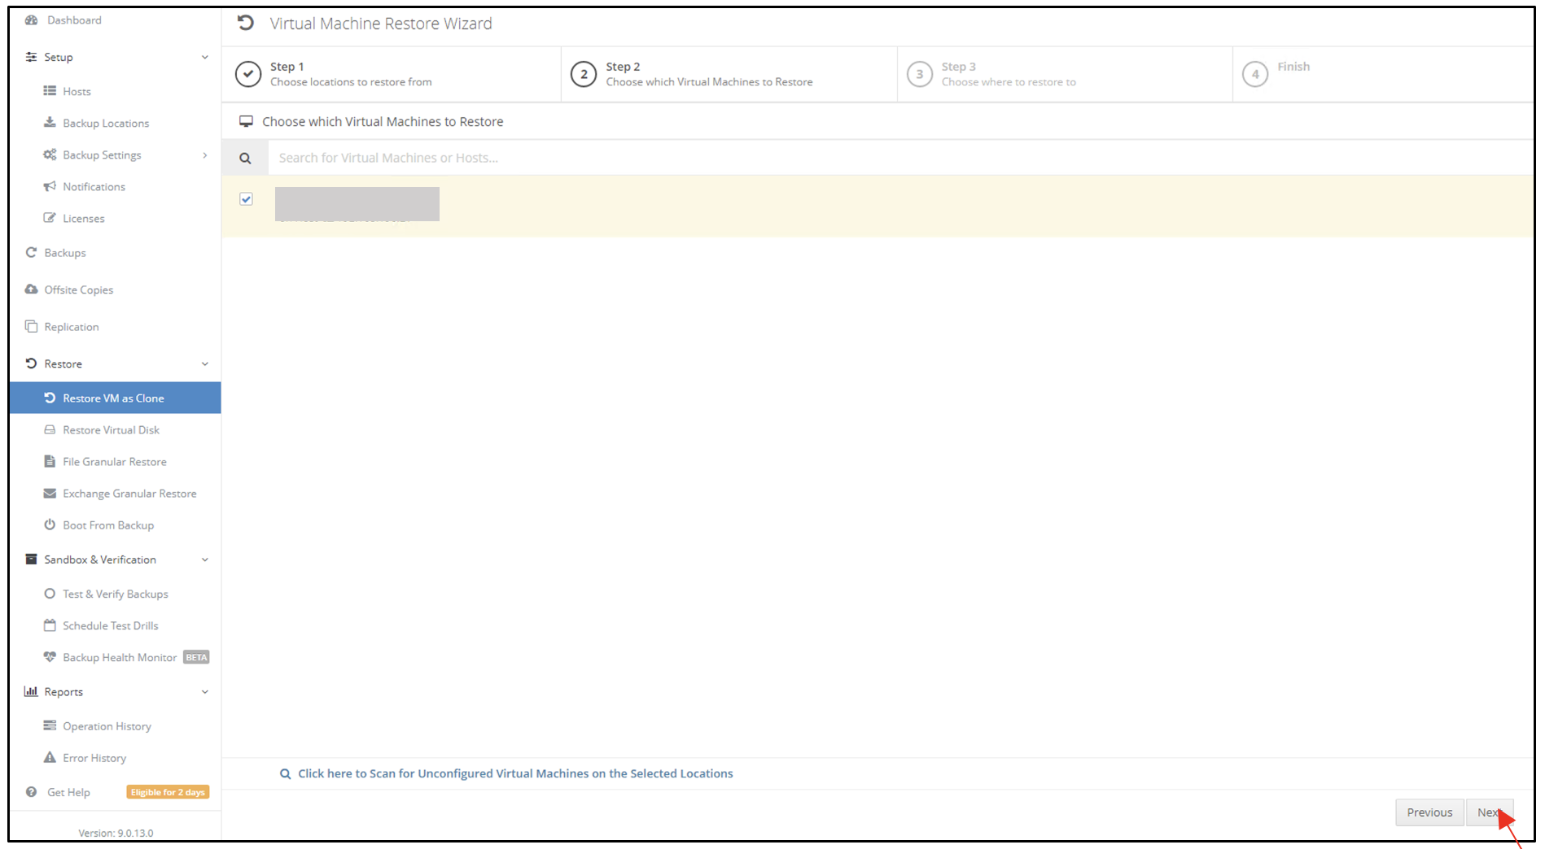Viewport: 1545px width, 849px height.
Task: Click the search magnifier icon beside search box
Action: click(245, 159)
